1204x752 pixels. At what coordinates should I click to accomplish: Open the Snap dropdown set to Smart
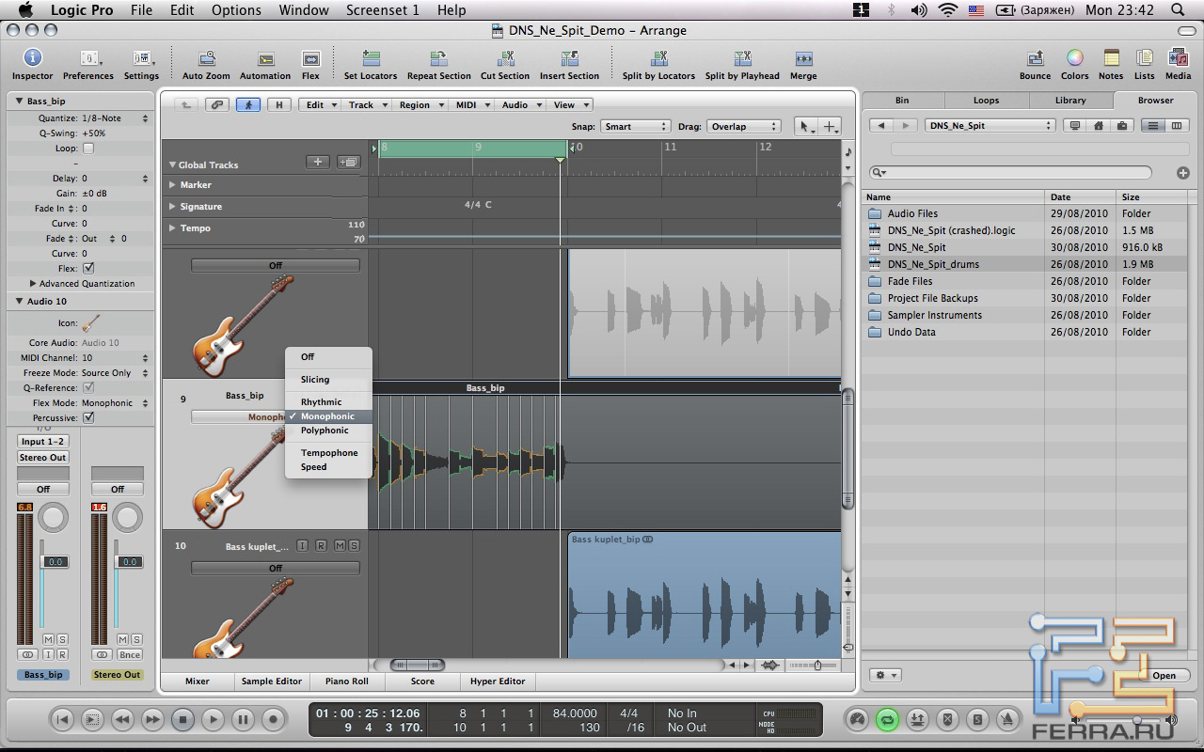(636, 127)
